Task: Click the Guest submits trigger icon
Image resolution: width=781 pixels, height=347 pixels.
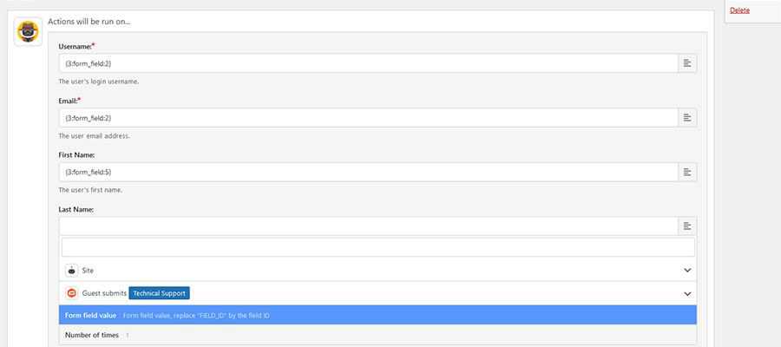Action: coord(72,293)
